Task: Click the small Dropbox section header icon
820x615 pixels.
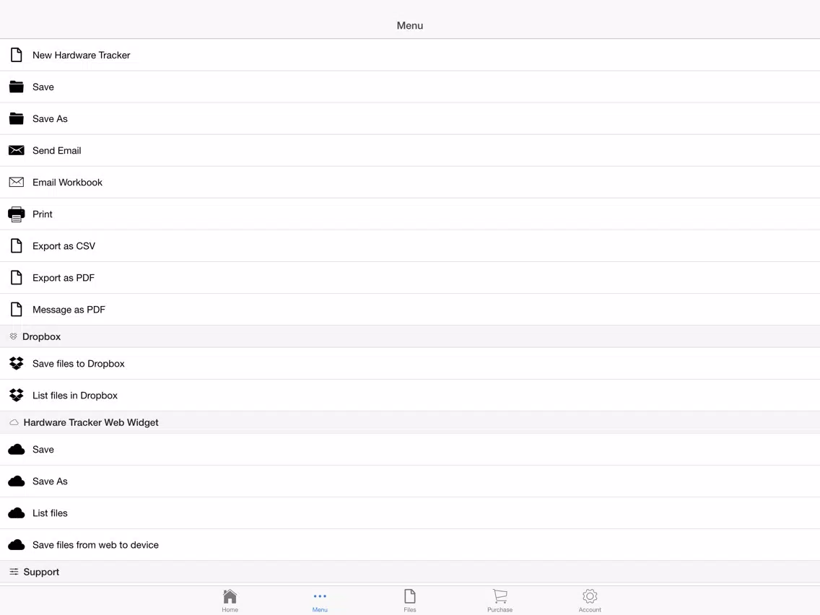Action: point(14,336)
